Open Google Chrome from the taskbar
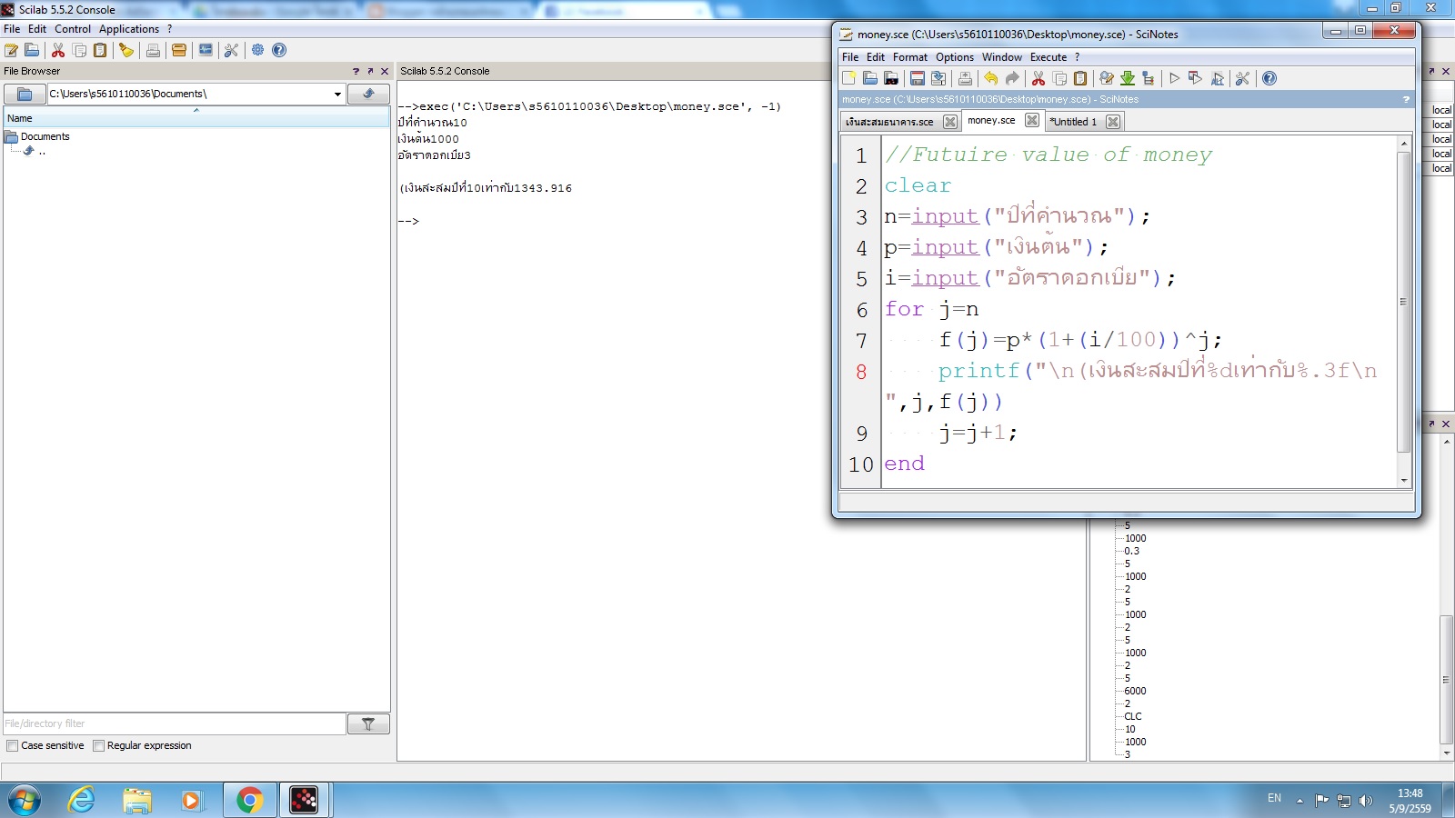Viewport: 1455px width, 818px height. pyautogui.click(x=249, y=800)
